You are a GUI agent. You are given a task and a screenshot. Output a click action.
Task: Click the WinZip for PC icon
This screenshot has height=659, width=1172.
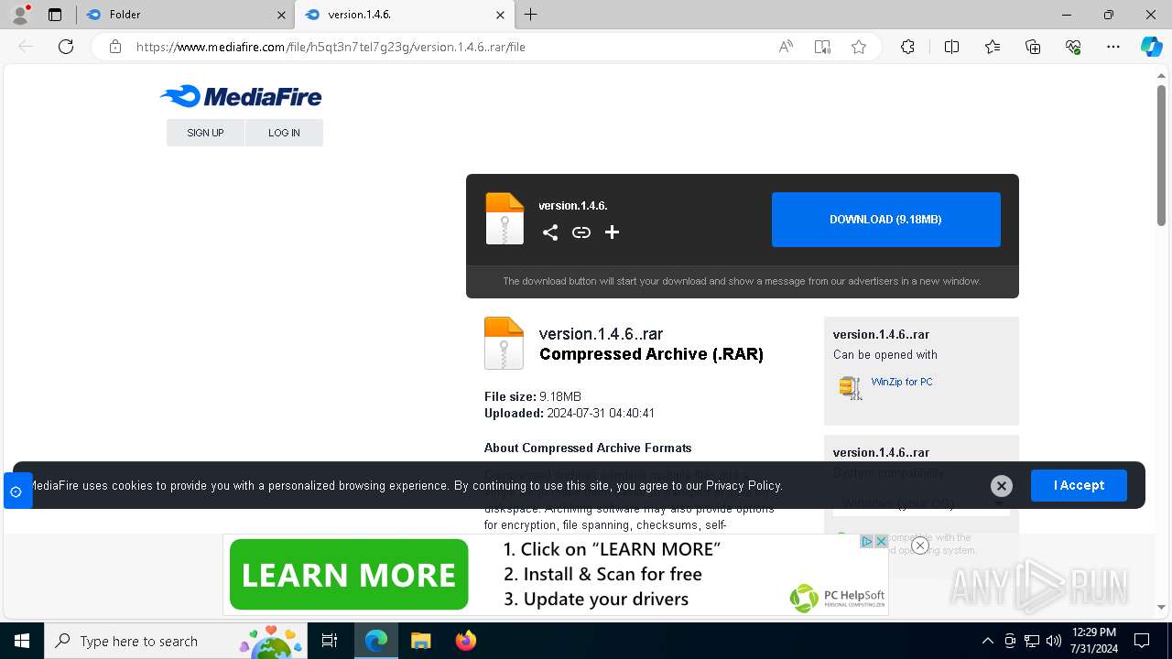[x=851, y=387]
